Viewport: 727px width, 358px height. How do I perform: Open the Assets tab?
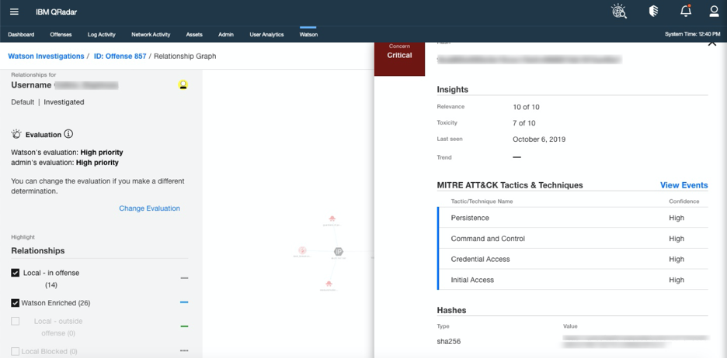coord(194,35)
